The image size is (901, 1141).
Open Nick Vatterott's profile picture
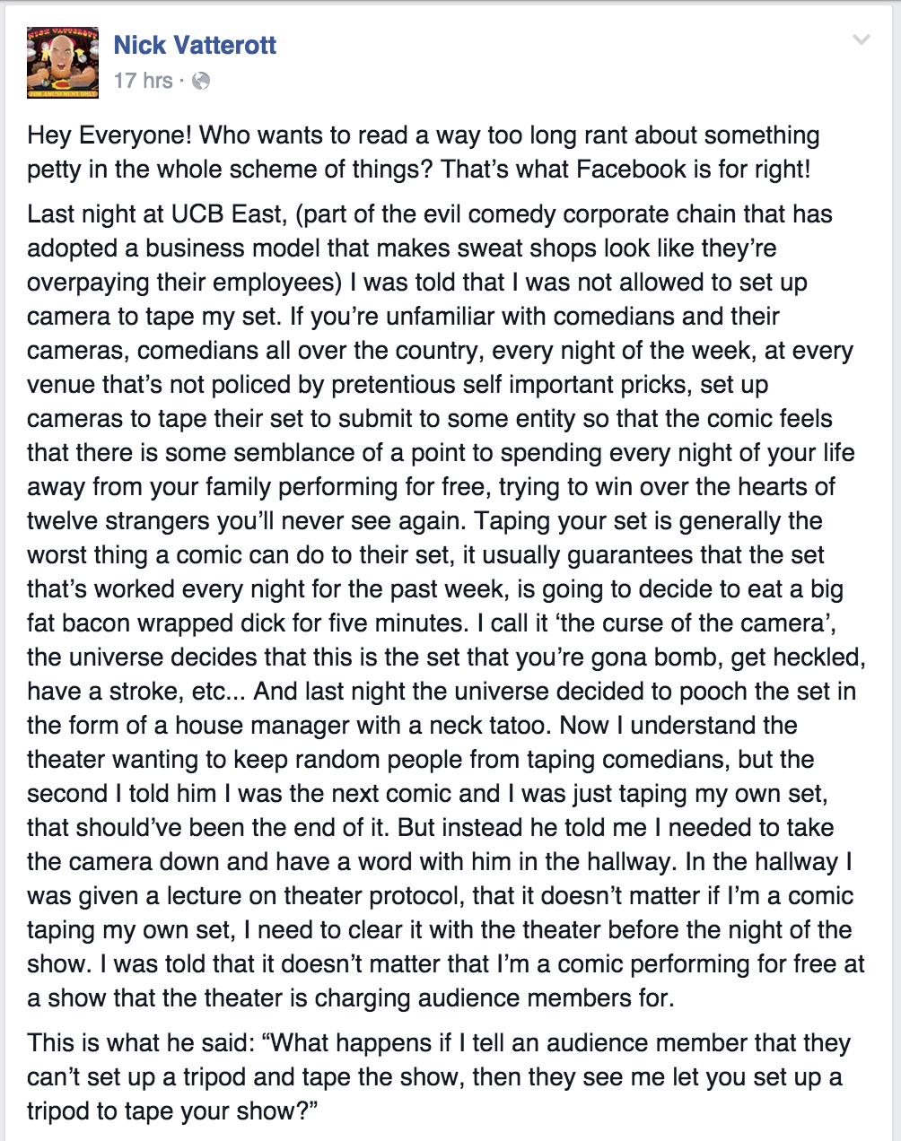click(x=62, y=61)
